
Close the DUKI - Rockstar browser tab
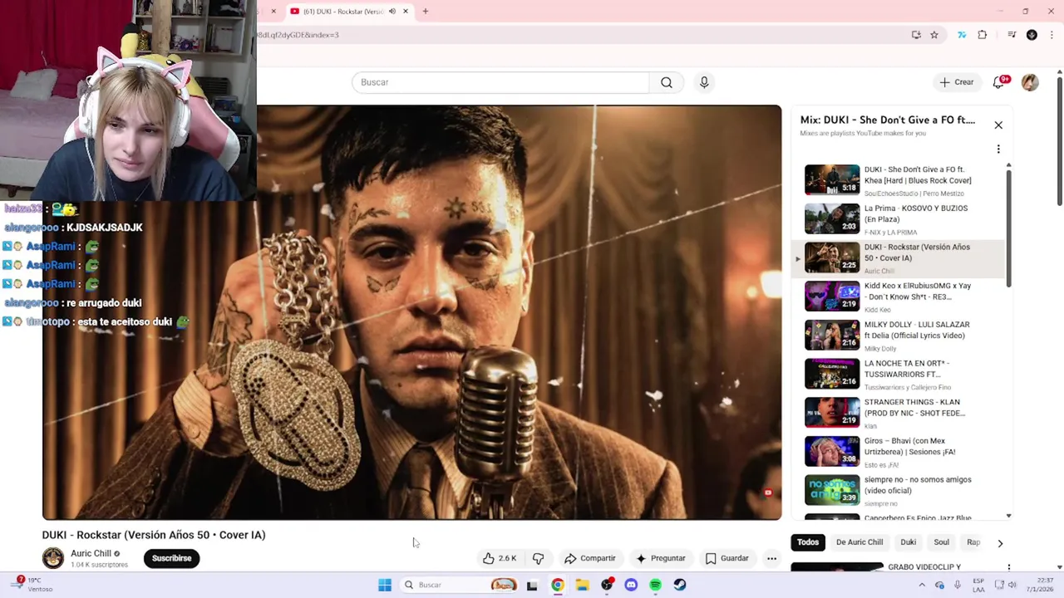tap(406, 12)
